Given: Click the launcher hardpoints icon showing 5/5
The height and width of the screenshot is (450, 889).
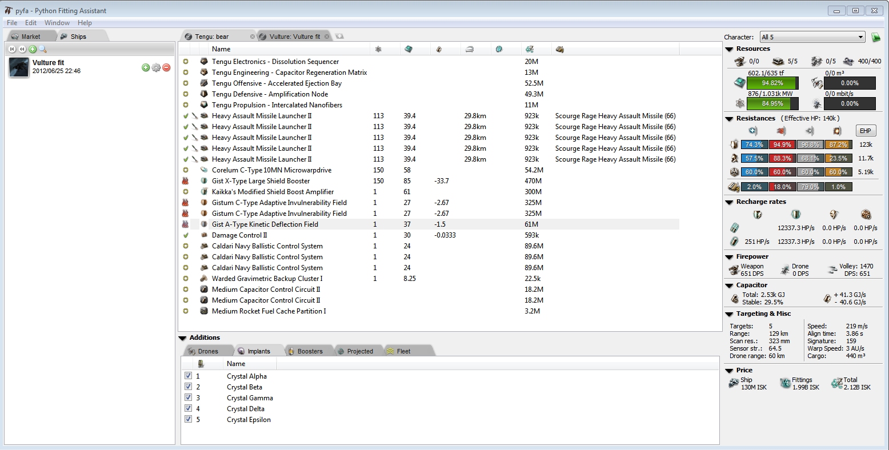Looking at the screenshot, I should tap(778, 61).
